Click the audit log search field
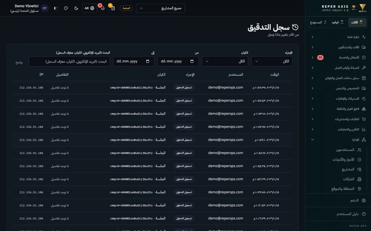The width and height of the screenshot is (371, 231). click(x=69, y=61)
